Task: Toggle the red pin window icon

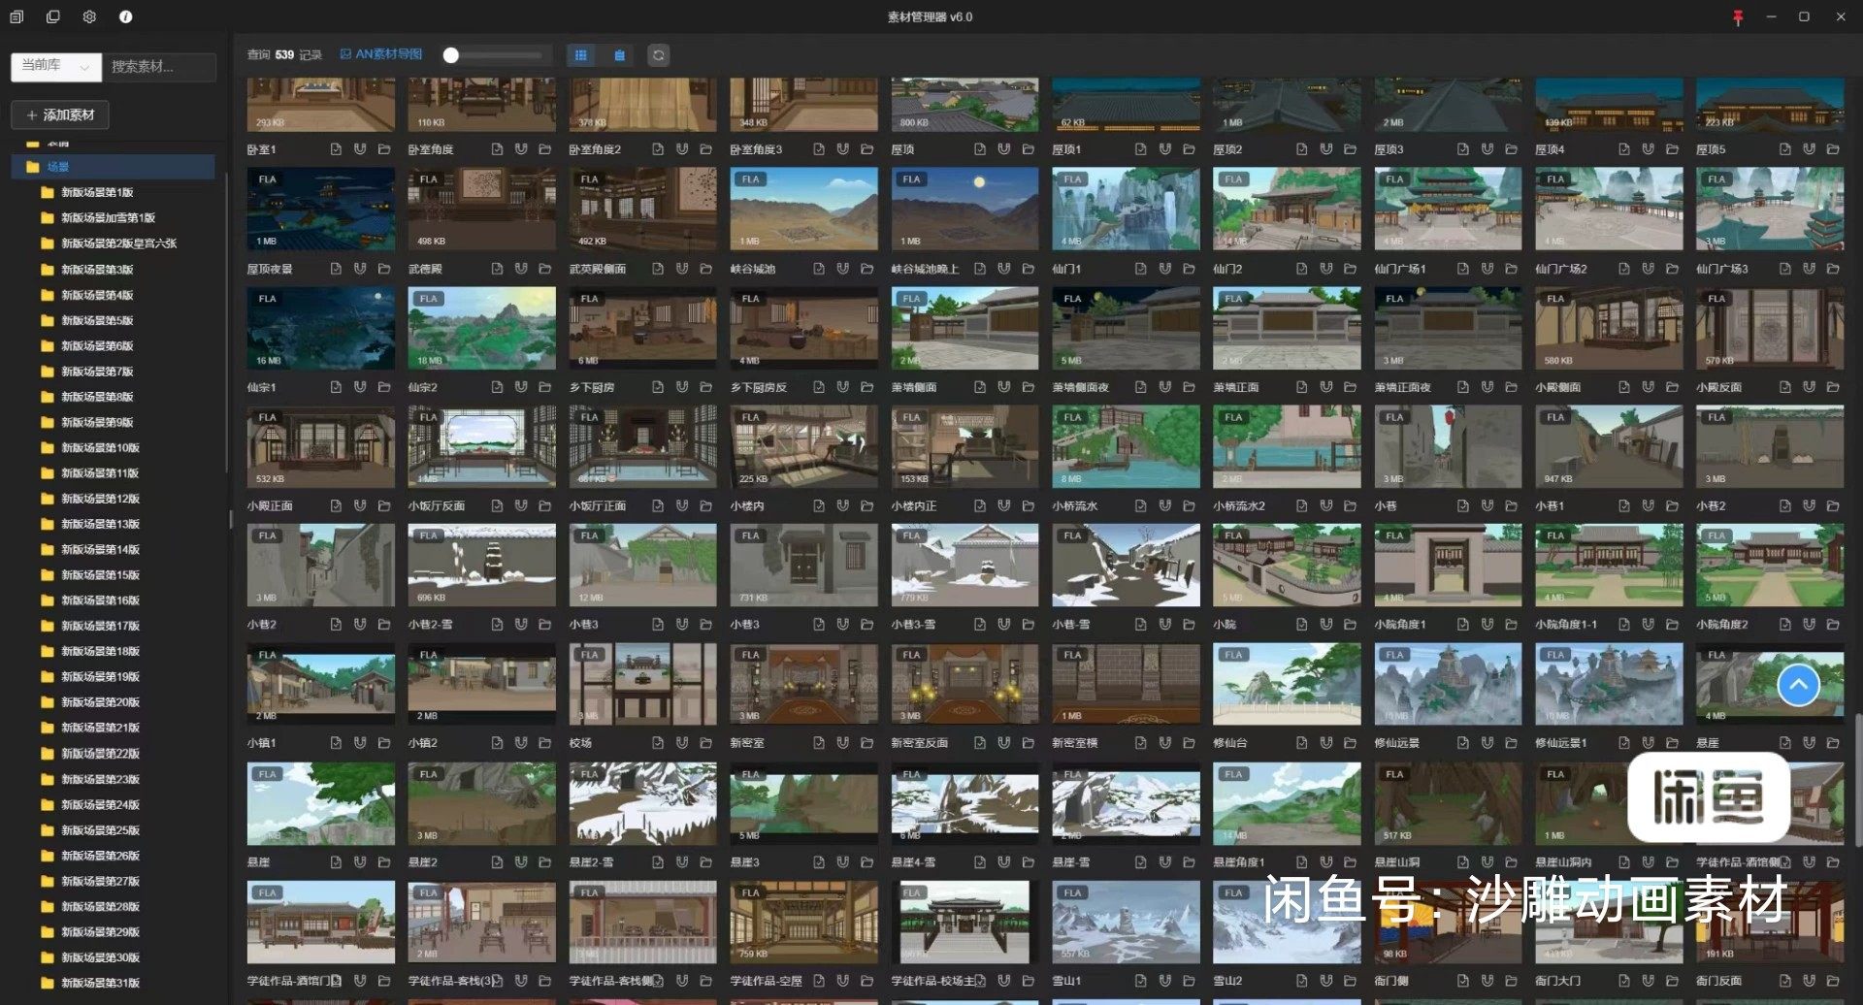Action: pos(1737,17)
